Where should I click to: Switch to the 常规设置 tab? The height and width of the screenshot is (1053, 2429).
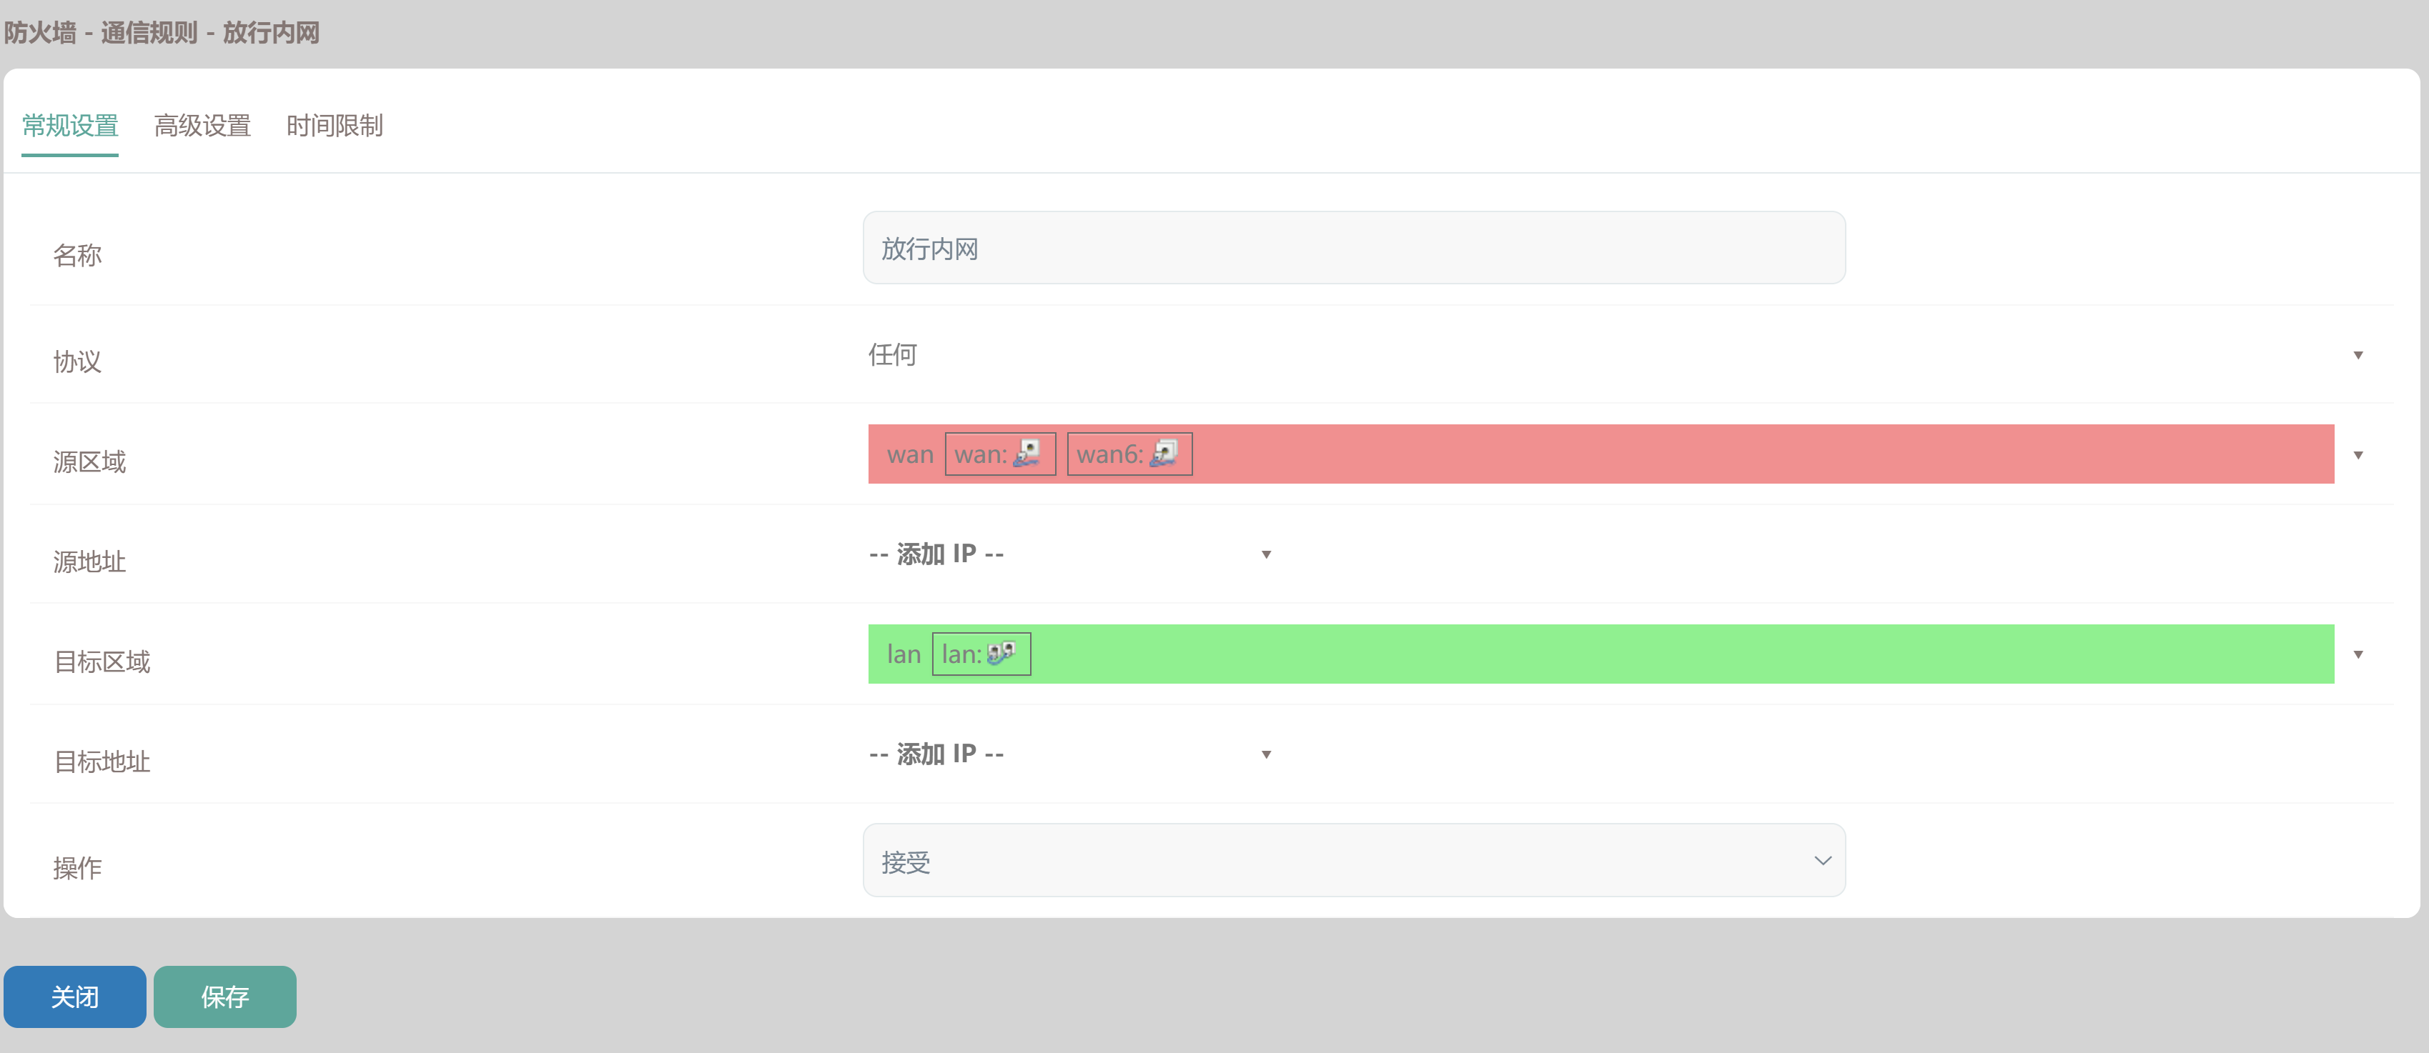(70, 126)
